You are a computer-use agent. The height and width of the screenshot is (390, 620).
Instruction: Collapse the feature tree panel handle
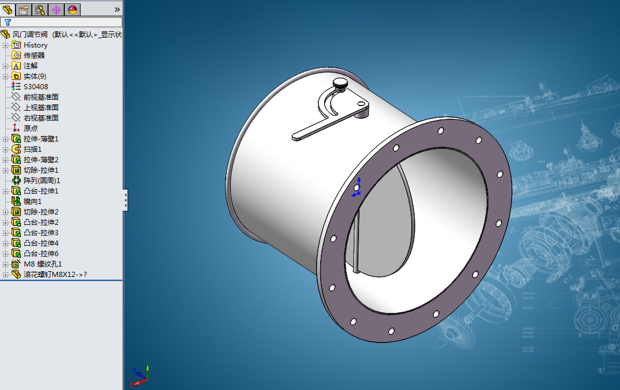(125, 200)
